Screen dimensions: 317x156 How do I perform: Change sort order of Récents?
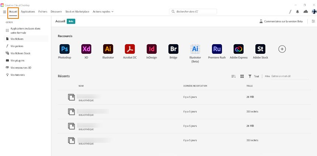[x=234, y=76]
